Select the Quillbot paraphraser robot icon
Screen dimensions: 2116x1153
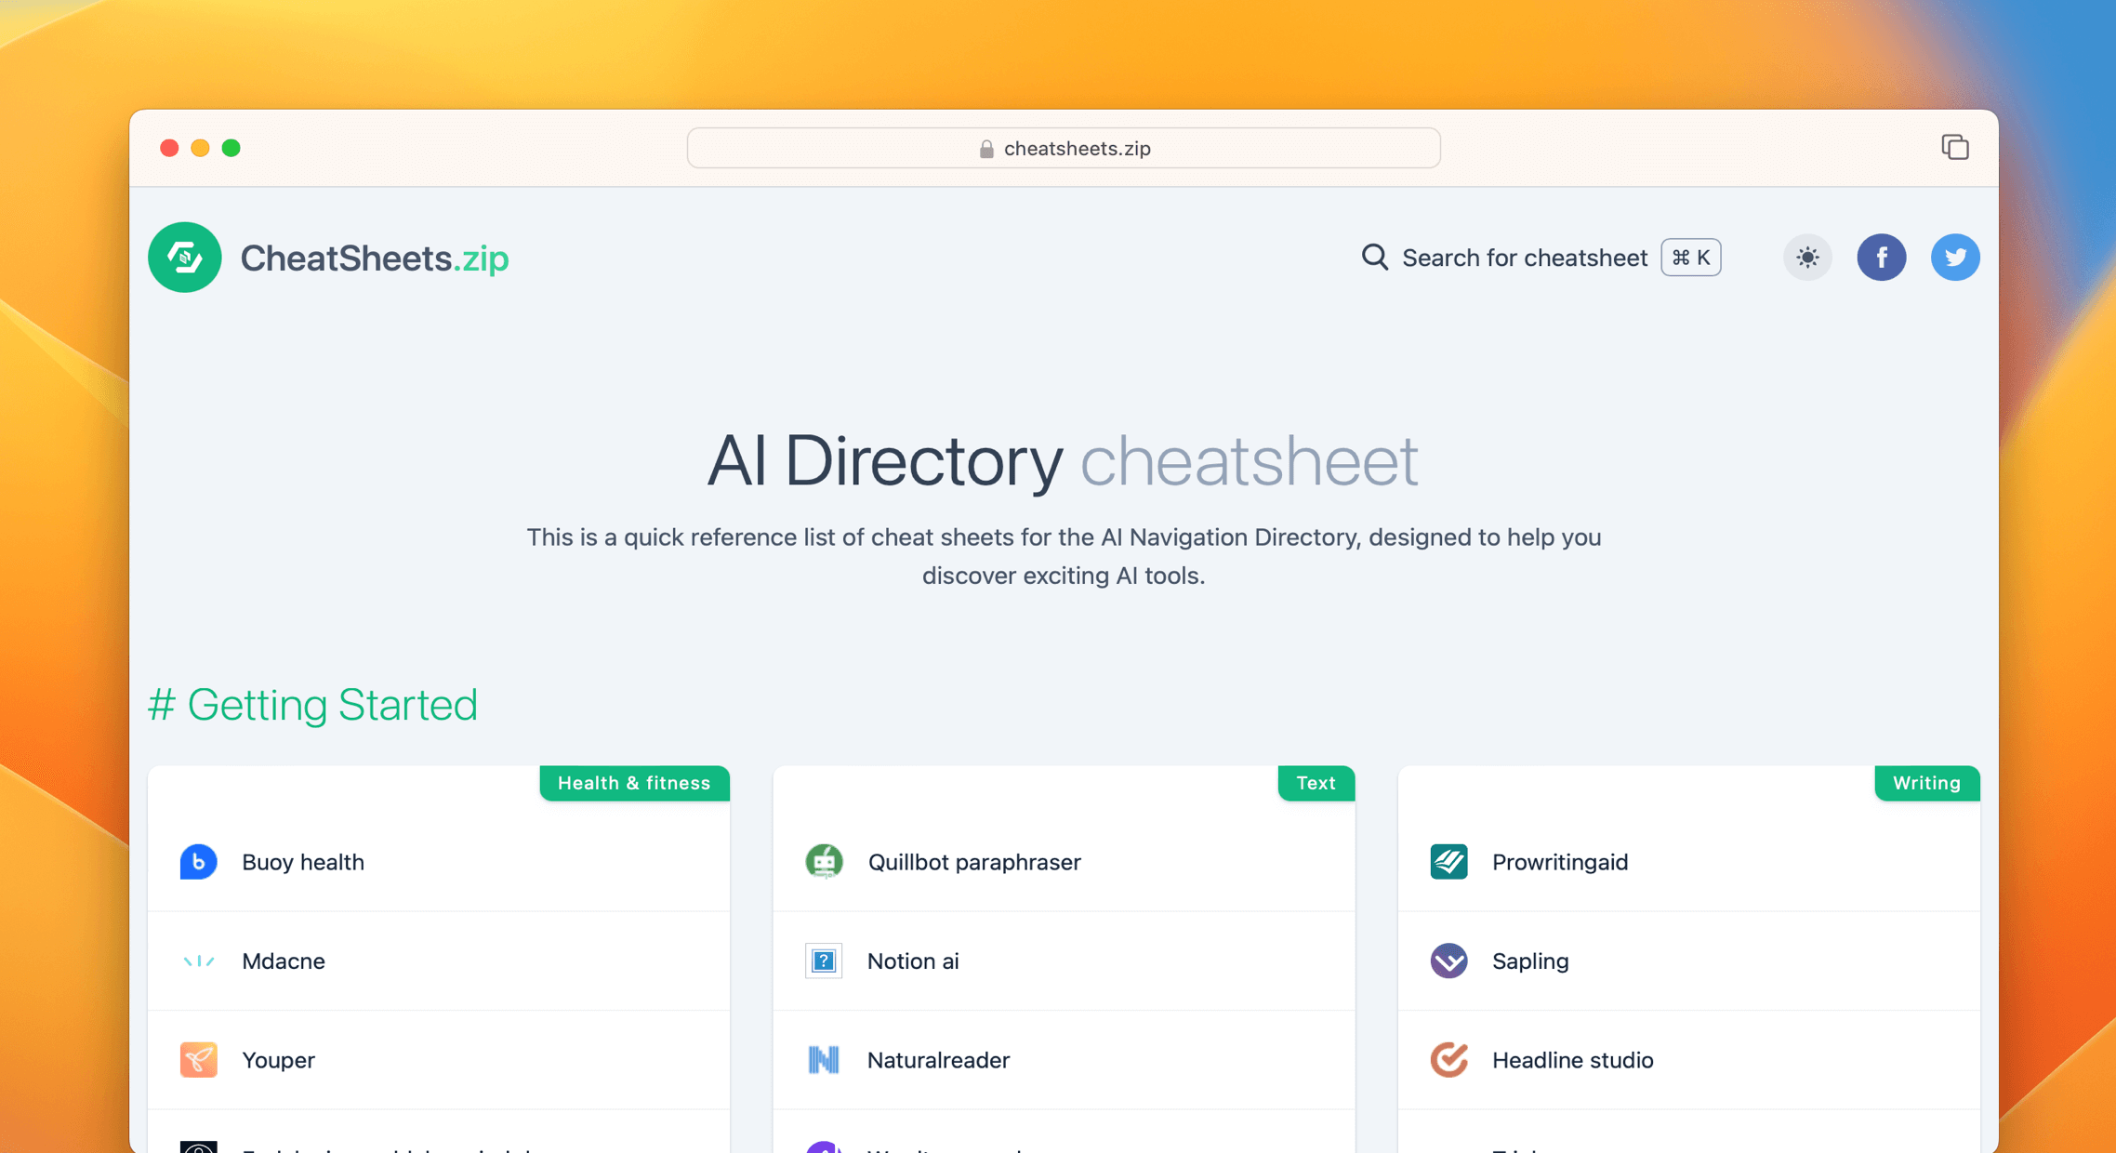(823, 862)
